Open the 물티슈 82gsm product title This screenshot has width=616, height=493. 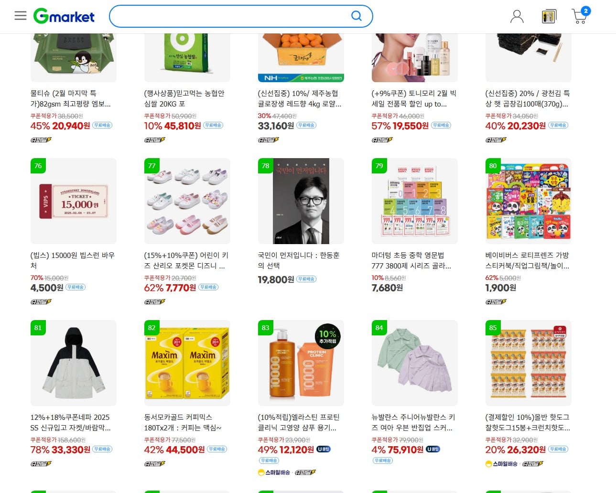tap(71, 98)
